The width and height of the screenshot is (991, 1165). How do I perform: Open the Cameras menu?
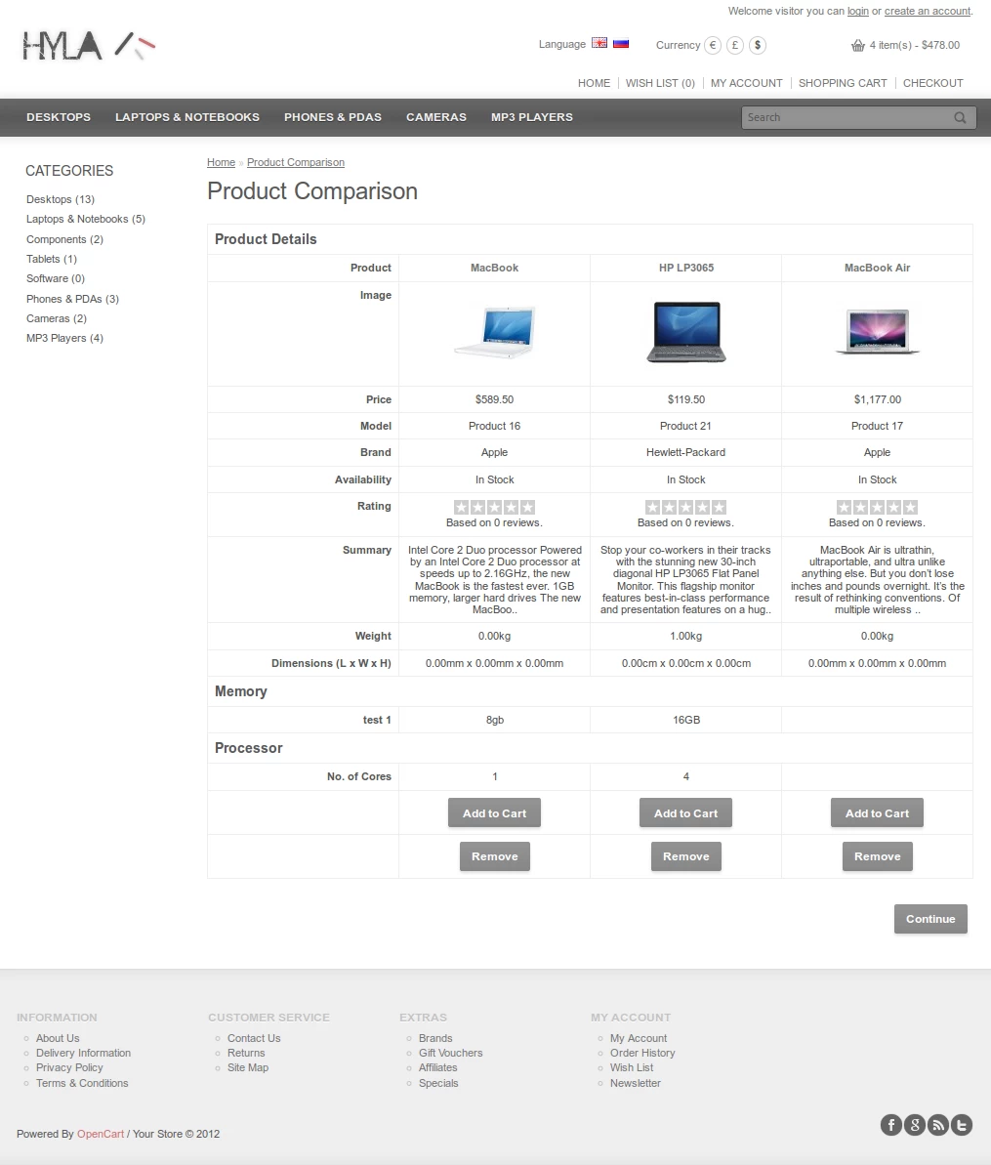(436, 117)
